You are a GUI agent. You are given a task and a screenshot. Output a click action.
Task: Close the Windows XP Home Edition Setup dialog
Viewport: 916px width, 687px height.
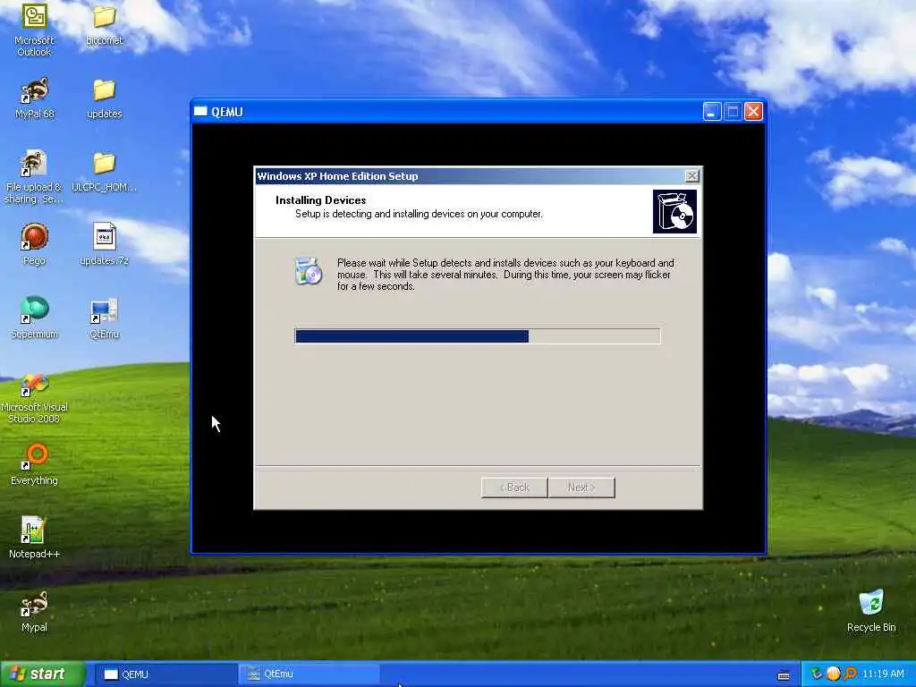(691, 176)
